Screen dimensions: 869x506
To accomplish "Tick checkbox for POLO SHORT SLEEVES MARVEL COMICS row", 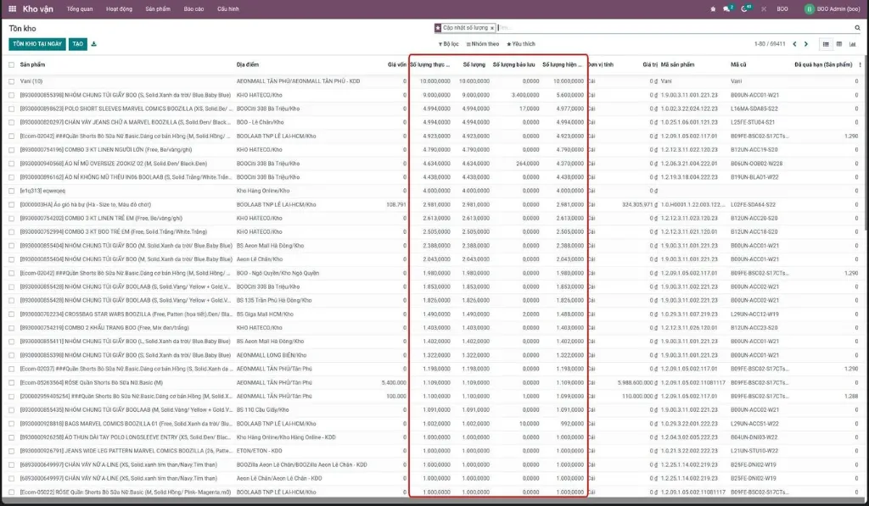I will click(11, 108).
